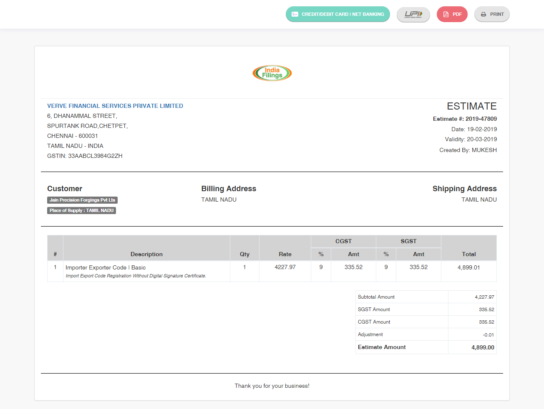Click the Description column header
544x409 pixels.
click(146, 254)
